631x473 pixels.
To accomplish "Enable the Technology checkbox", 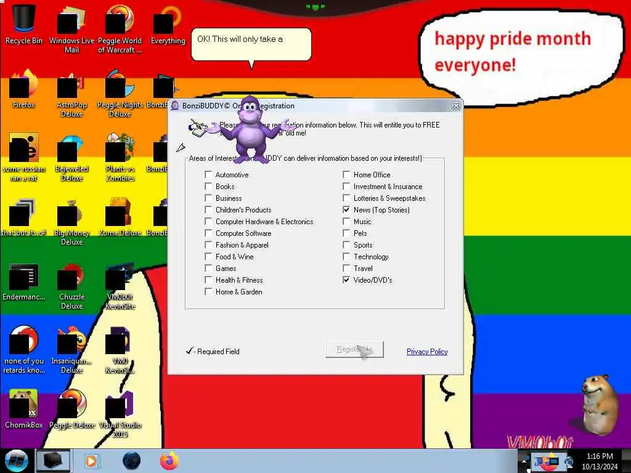I will 346,256.
